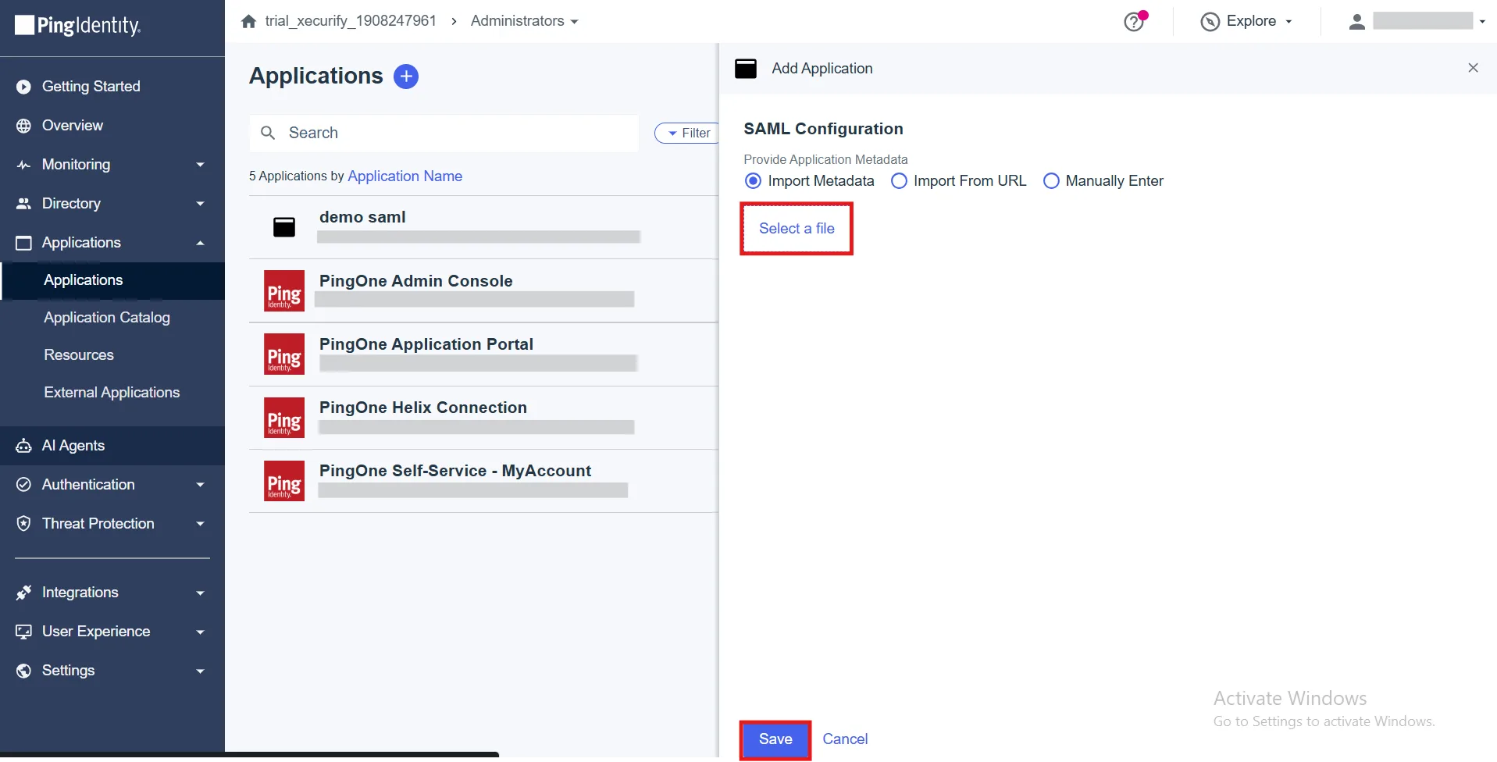1497x762 pixels.
Task: Collapse the Applications menu arrow
Action: [201, 243]
